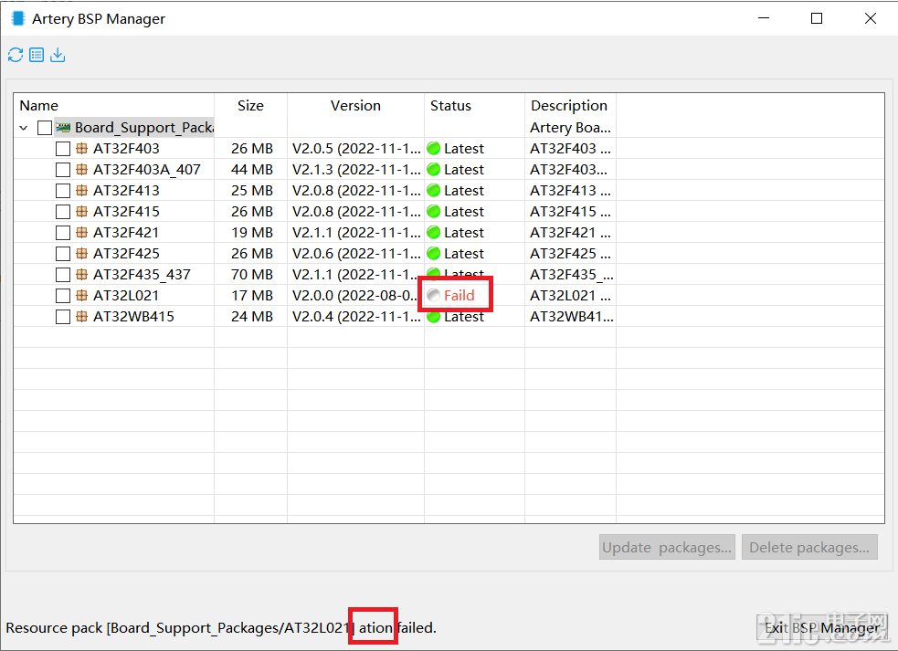Click the V2.1.3 version cell
Viewport: 898px width, 651px height.
coord(356,170)
